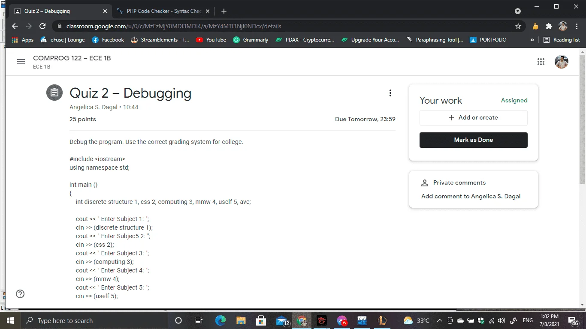Open the 33°C weather widget
The height and width of the screenshot is (329, 586).
point(416,320)
